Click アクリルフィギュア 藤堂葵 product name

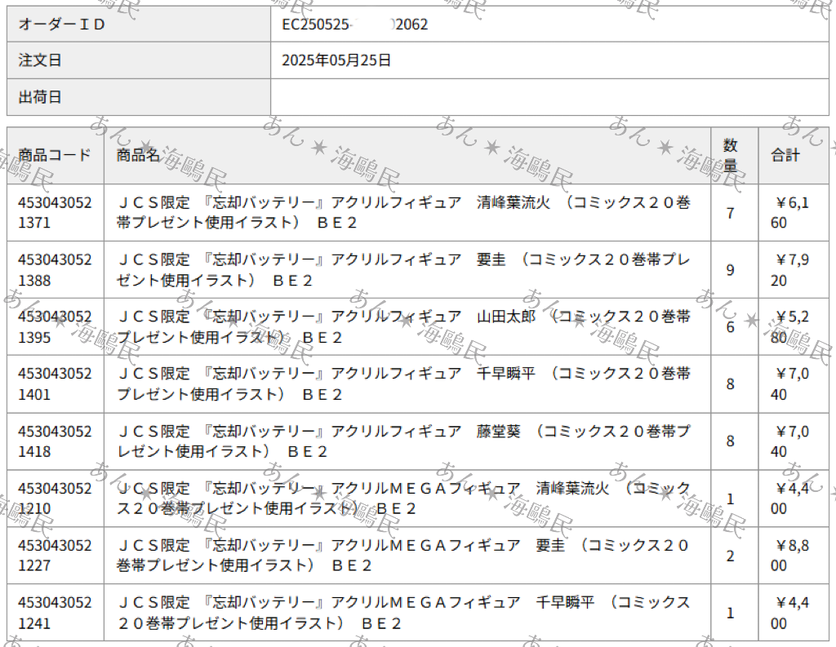click(403, 441)
